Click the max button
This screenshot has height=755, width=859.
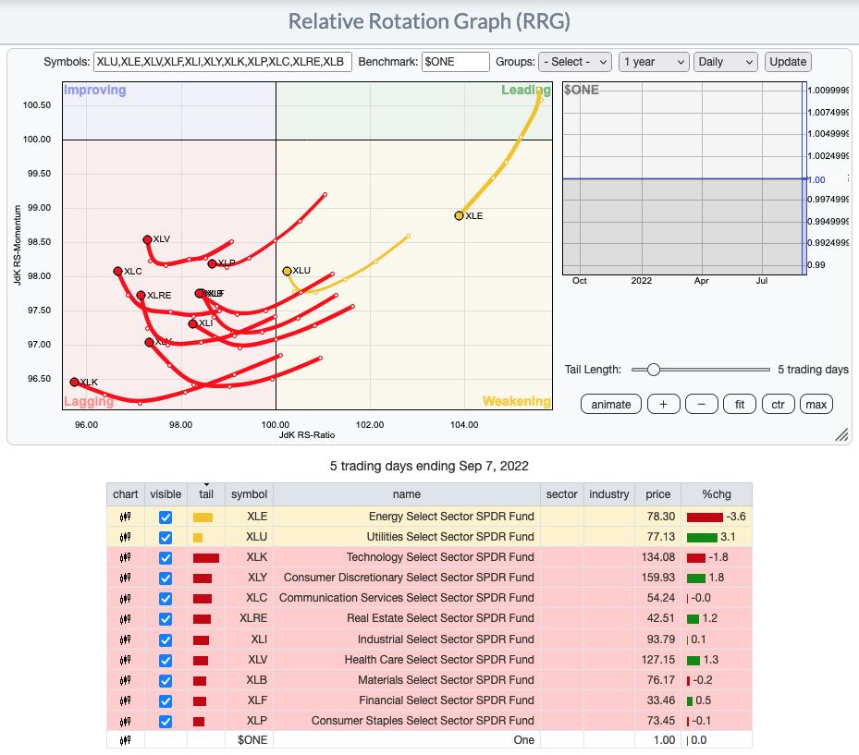pos(816,405)
